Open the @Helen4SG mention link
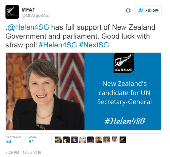170x157 pixels. pyautogui.click(x=28, y=27)
